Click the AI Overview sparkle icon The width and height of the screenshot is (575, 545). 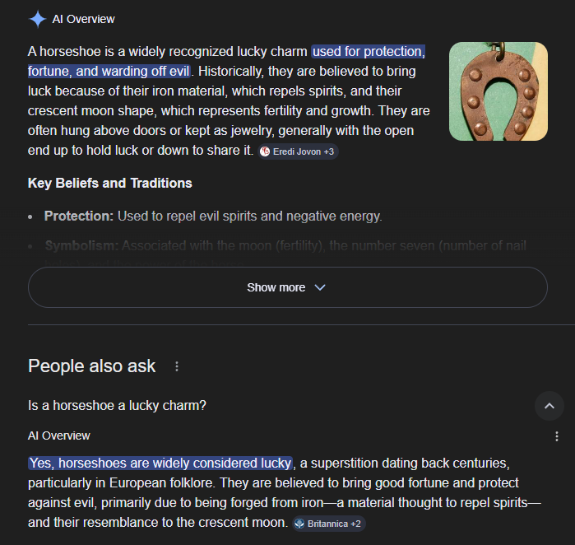pos(37,19)
